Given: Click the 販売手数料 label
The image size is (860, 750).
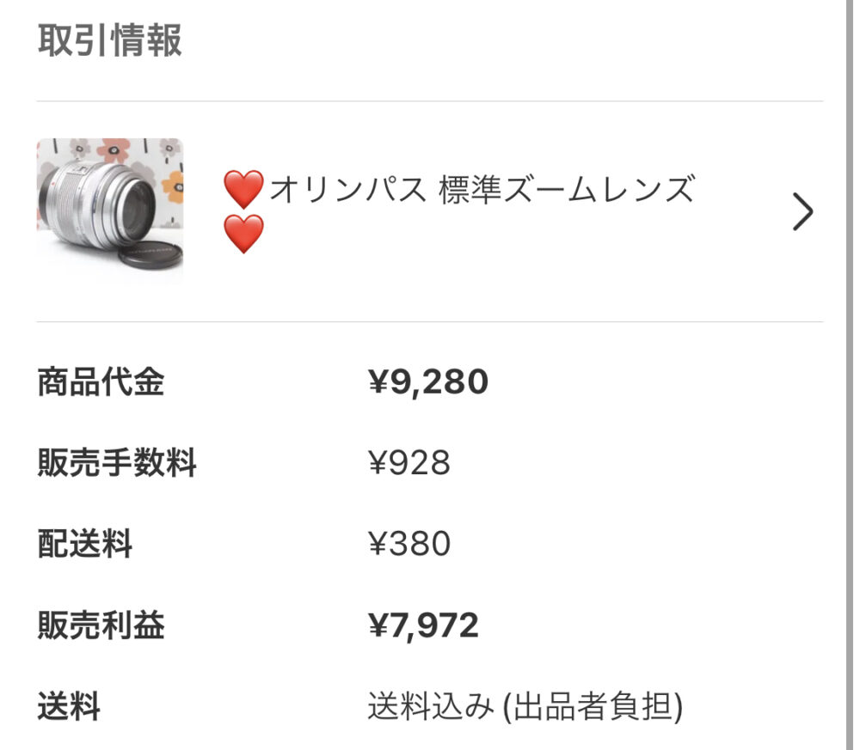Looking at the screenshot, I should 117,464.
